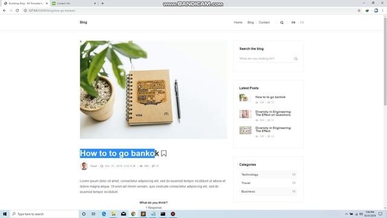Click the notebook featured post image

154,90
